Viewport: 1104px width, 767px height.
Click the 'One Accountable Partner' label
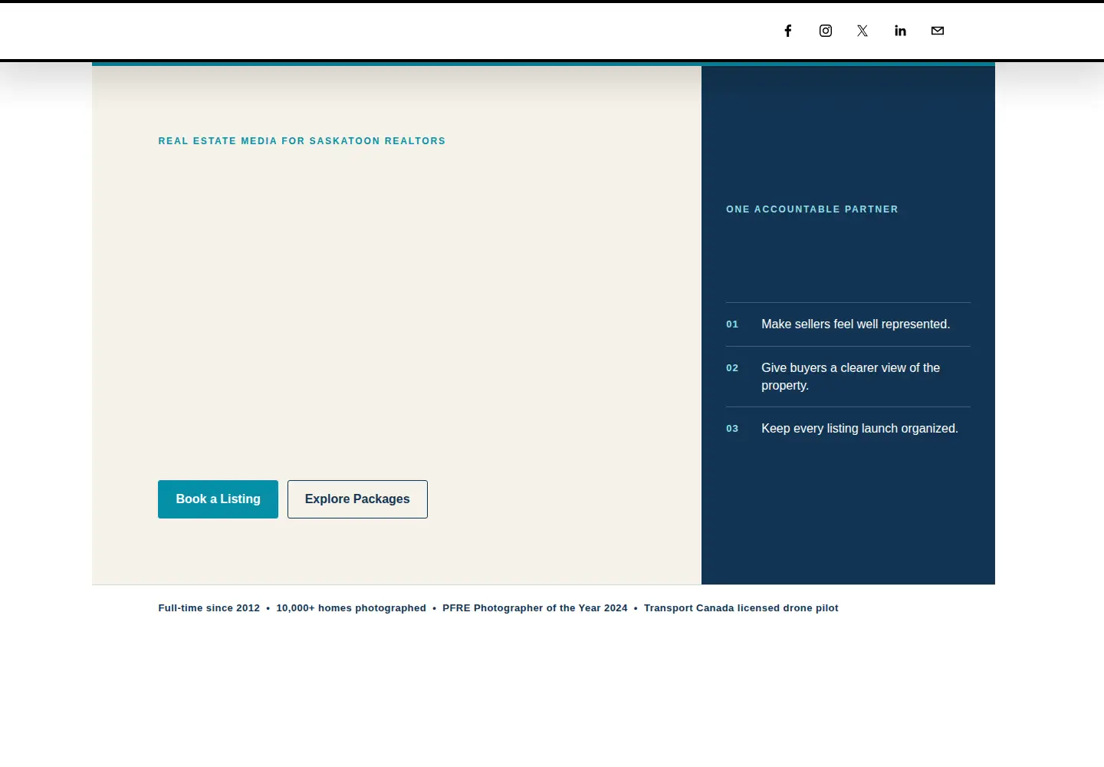[x=812, y=209]
